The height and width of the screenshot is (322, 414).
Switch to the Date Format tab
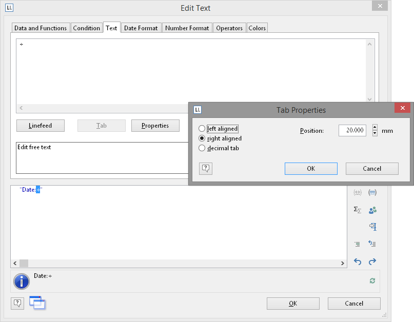tap(142, 28)
